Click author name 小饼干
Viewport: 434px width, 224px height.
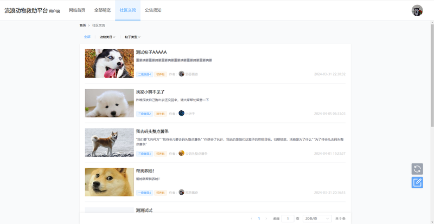click(190, 114)
